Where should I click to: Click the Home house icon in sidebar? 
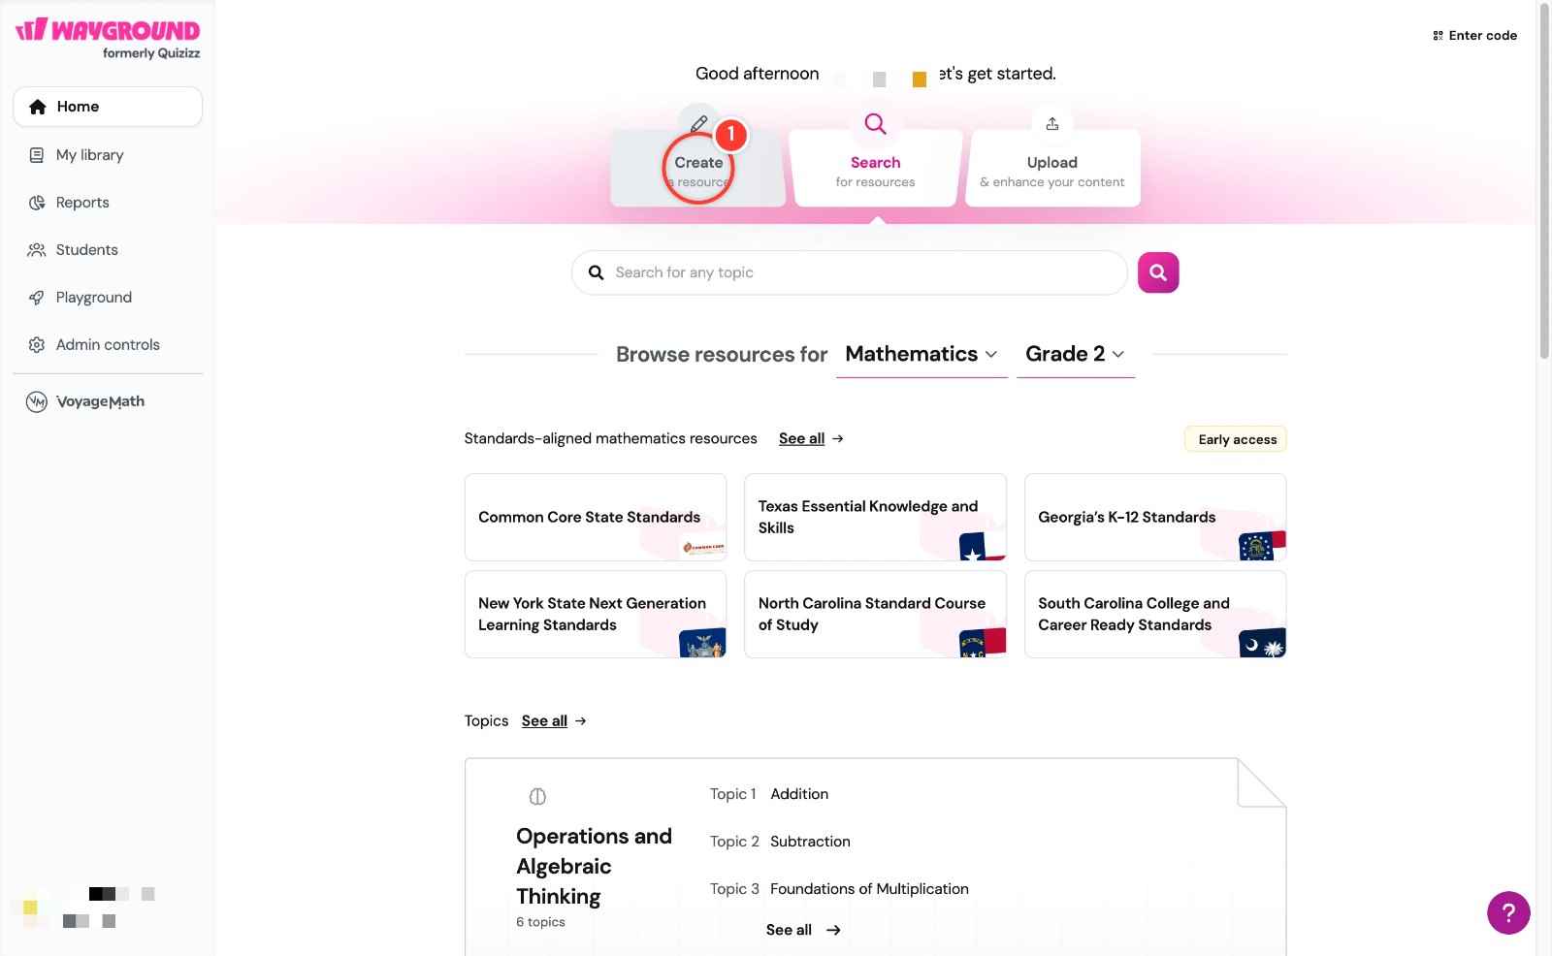[x=38, y=107]
